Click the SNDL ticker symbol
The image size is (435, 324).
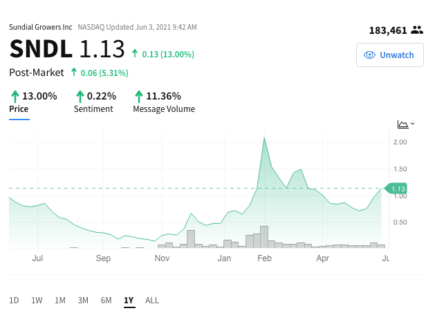tap(41, 49)
